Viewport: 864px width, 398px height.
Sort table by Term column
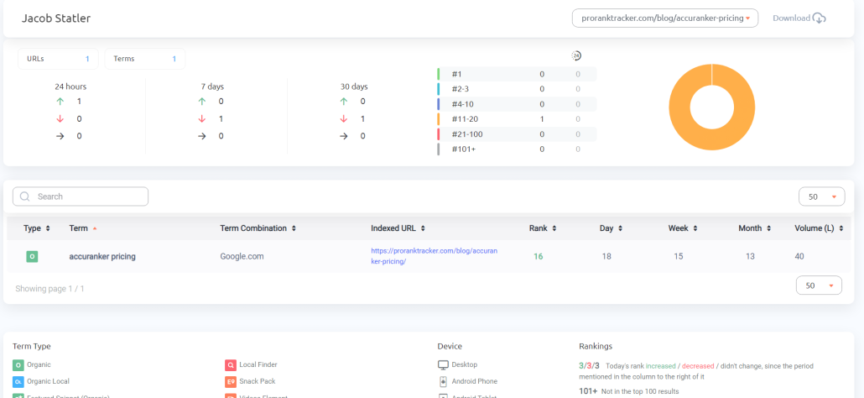(x=83, y=228)
